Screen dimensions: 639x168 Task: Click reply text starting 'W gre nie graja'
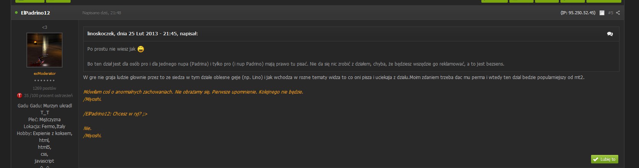334,77
